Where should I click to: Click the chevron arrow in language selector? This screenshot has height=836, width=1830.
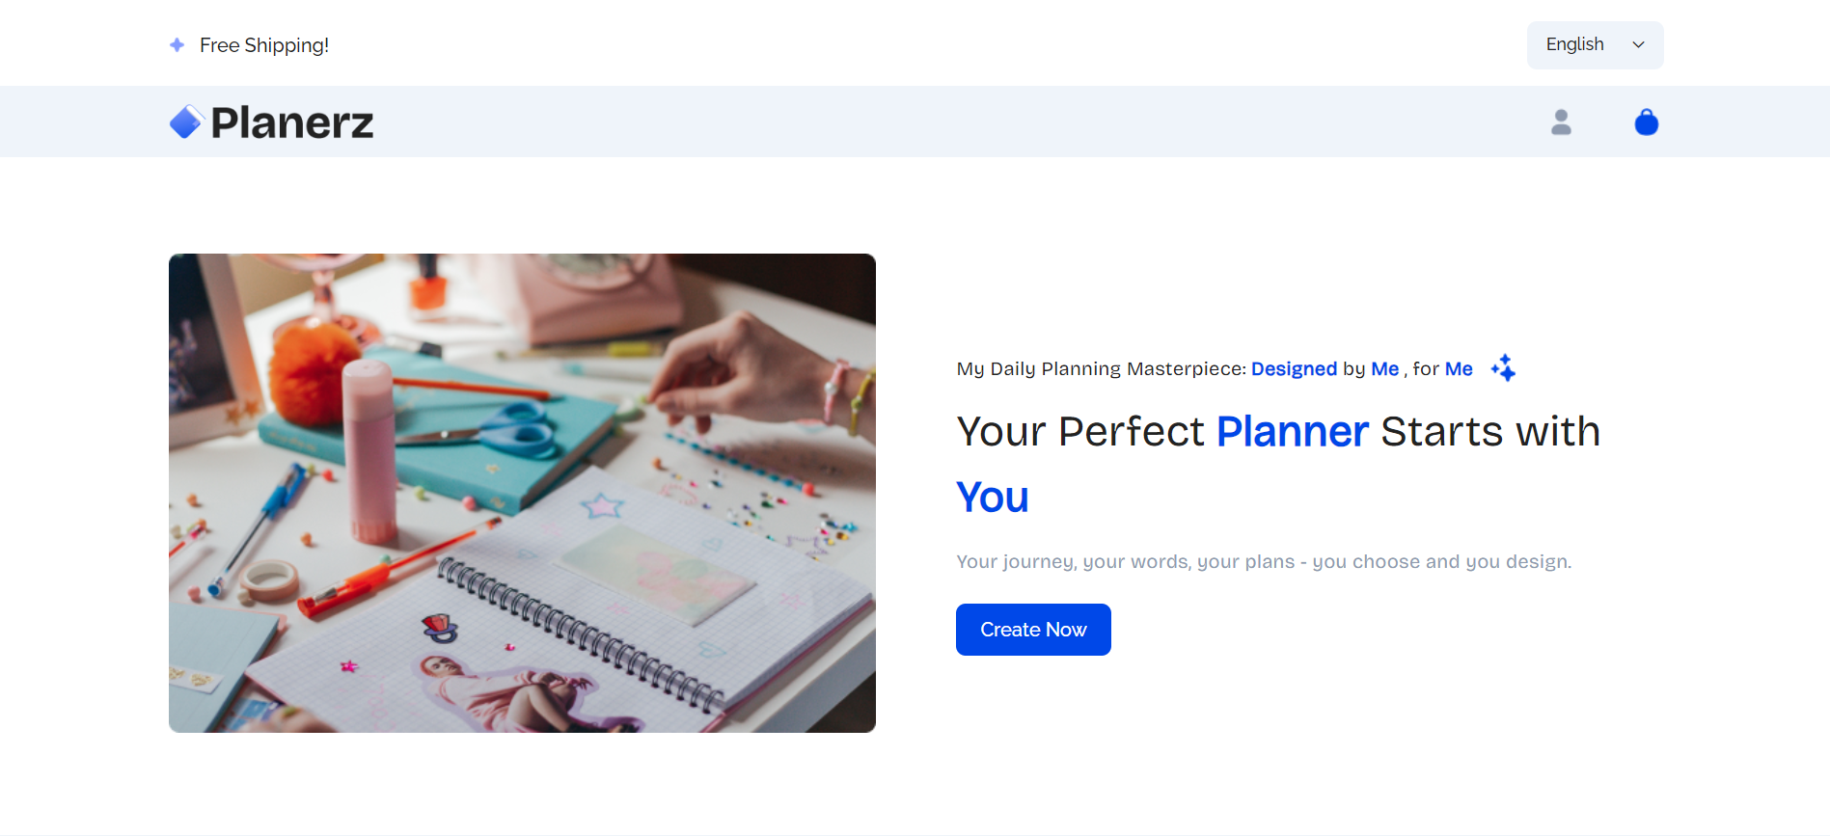coord(1638,45)
